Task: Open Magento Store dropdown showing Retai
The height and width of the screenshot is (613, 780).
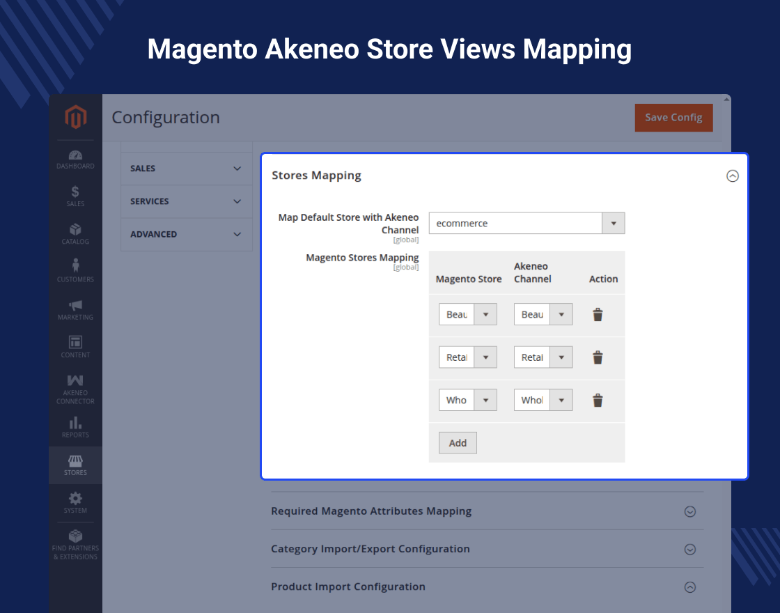Action: (x=467, y=357)
